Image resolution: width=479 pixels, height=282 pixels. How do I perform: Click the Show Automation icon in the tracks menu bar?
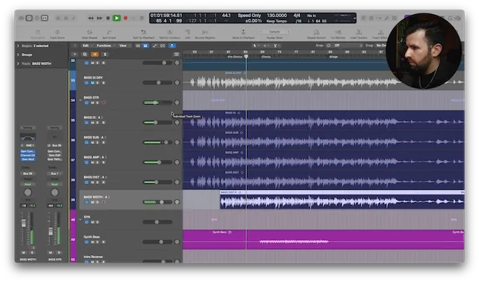155,46
